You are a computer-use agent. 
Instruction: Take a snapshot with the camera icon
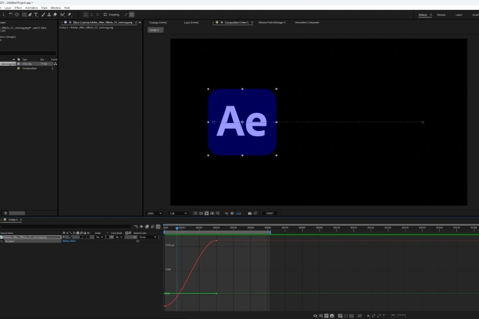249,213
